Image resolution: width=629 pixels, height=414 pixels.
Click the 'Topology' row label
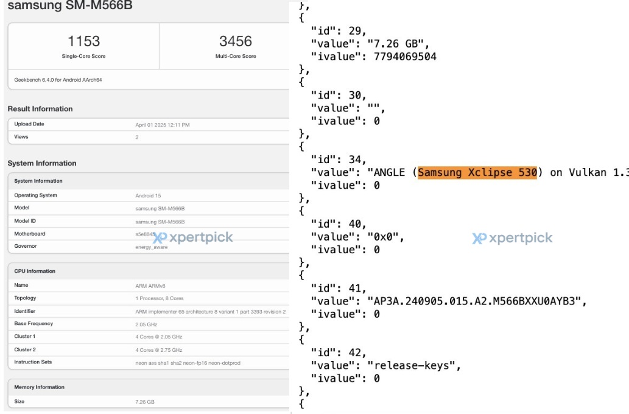pos(26,298)
